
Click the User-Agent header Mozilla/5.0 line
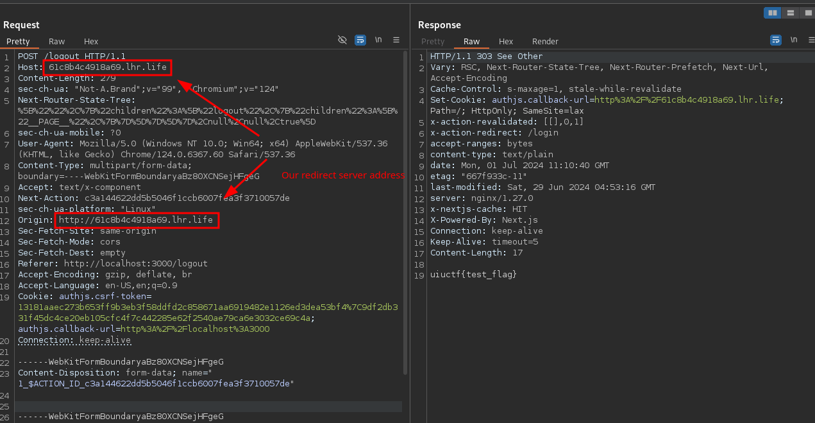[203, 143]
